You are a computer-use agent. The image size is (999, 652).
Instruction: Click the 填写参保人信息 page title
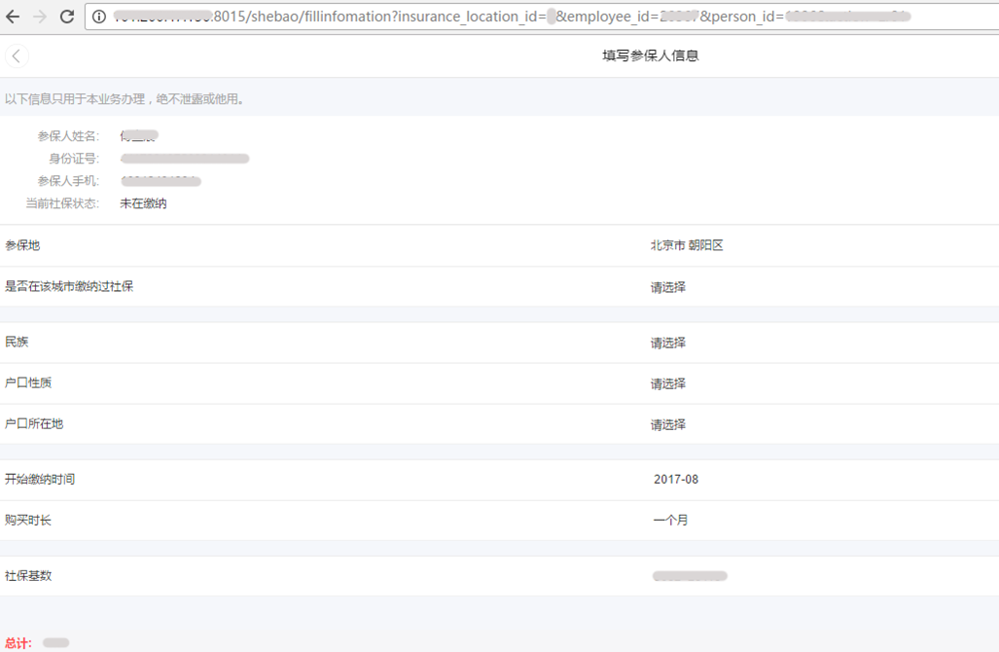[x=650, y=56]
